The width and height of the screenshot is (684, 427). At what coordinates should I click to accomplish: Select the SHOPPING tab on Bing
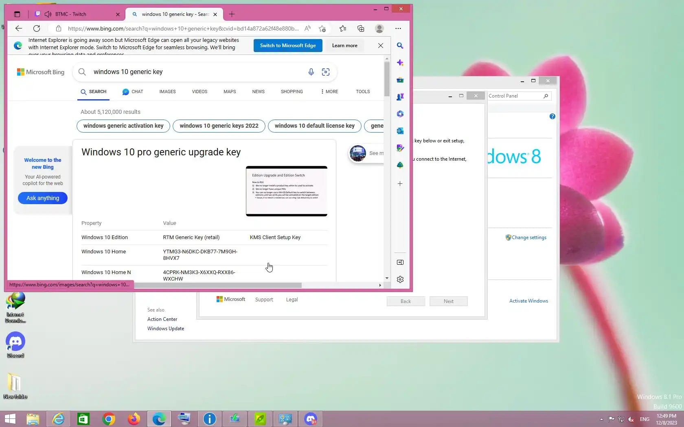click(x=292, y=92)
